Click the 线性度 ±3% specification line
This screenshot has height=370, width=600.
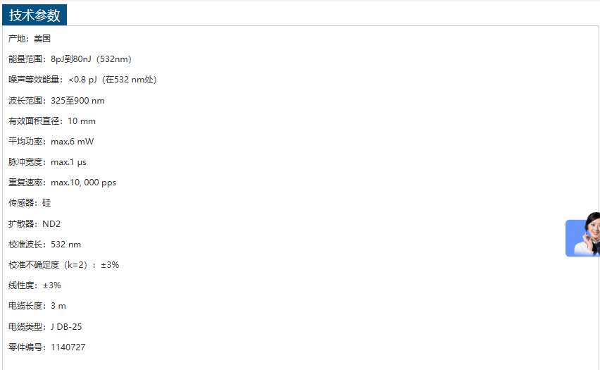click(x=35, y=285)
